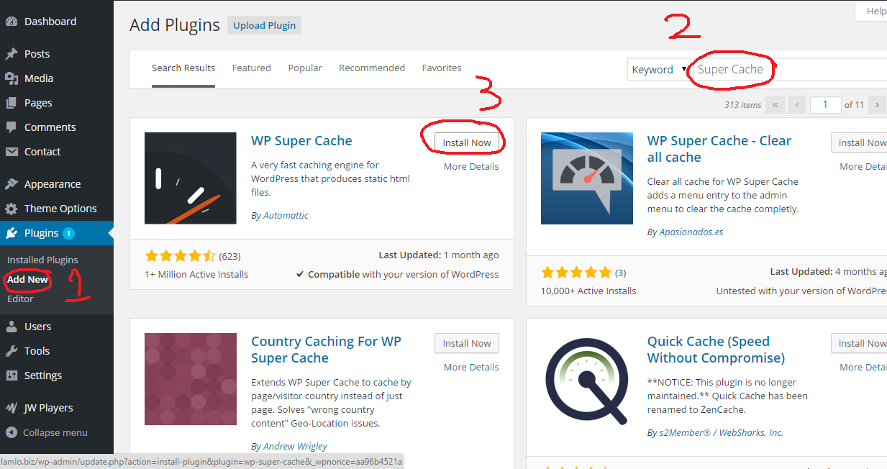Open the WP Super Cache title link
Viewport: 887px width, 469px height.
[x=301, y=141]
